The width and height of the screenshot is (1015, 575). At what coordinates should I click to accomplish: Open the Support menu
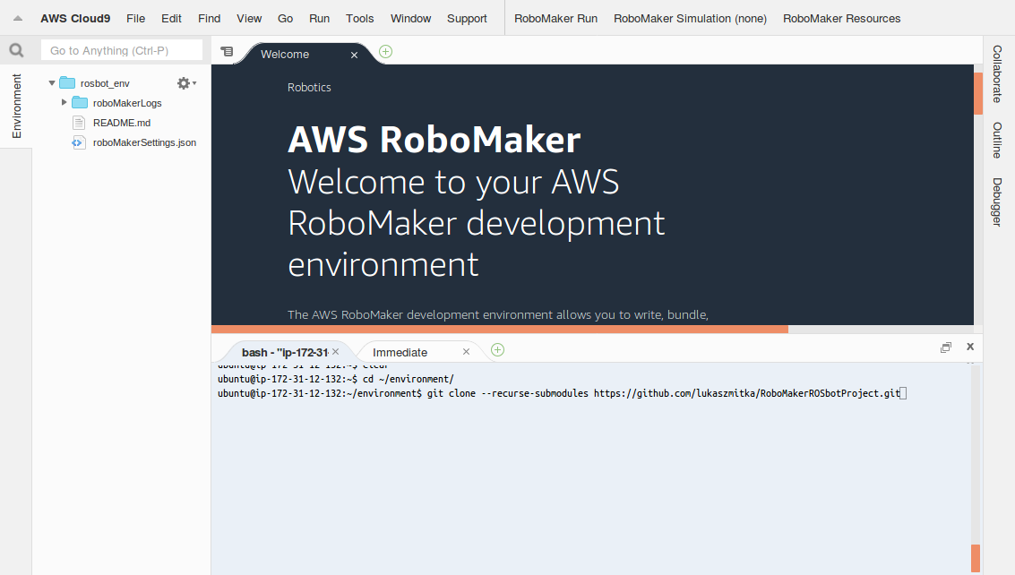tap(467, 18)
